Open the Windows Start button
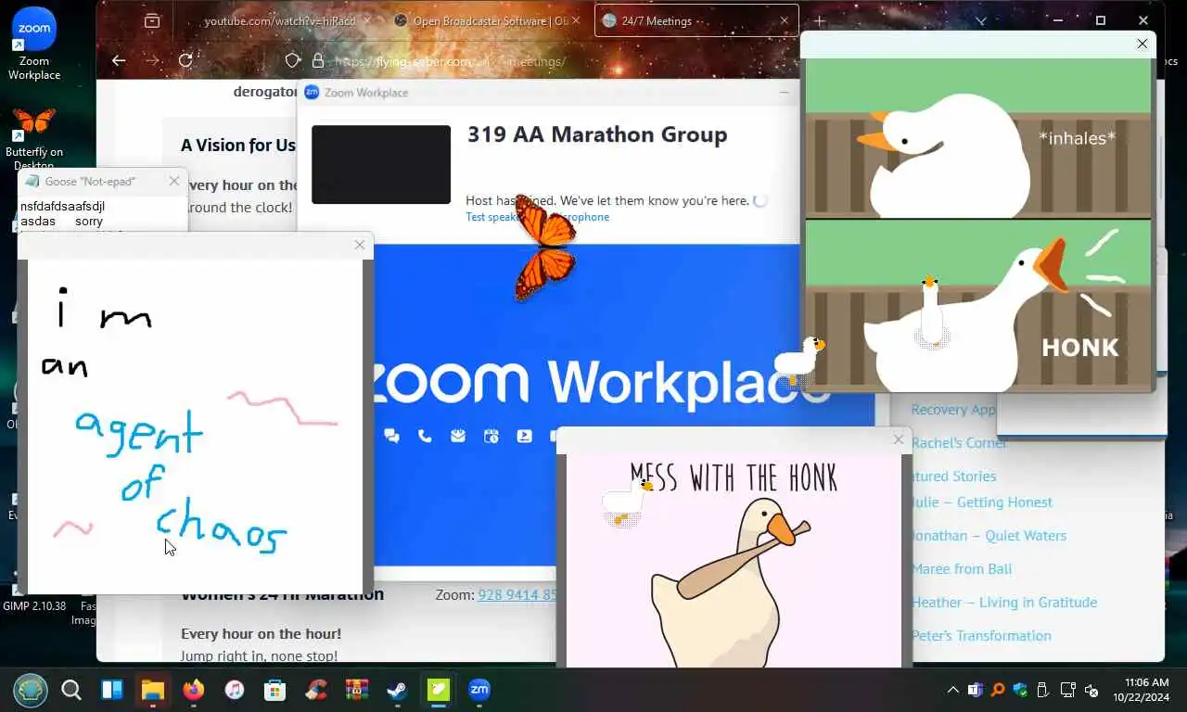Image resolution: width=1187 pixels, height=712 pixels. coord(30,690)
